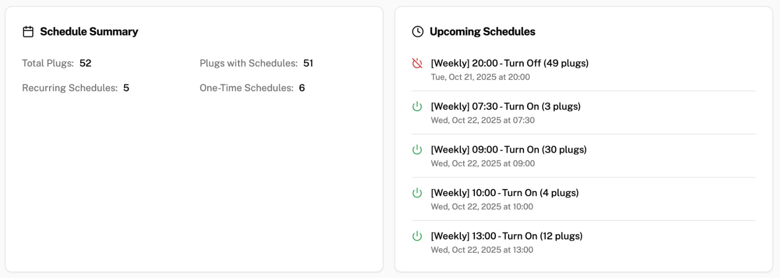Screen dimensions: 780x278
Task: Click the Recurring Schedules count 5
Action: tap(126, 88)
